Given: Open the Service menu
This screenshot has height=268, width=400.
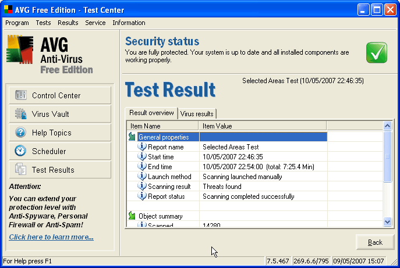Looking at the screenshot, I should (95, 23).
